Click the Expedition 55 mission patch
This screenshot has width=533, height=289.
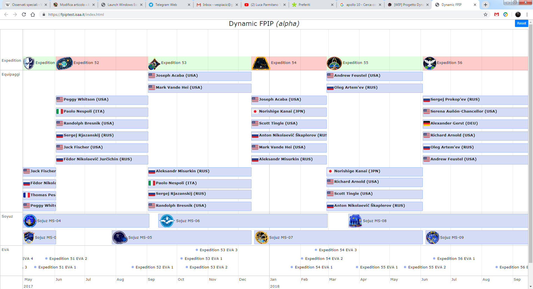[x=334, y=63]
